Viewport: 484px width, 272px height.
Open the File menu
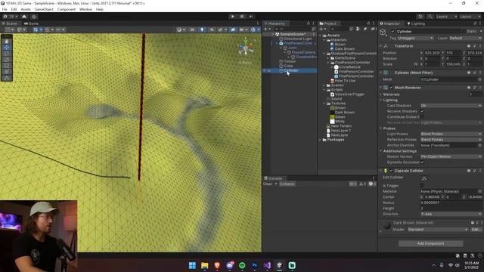(5, 9)
